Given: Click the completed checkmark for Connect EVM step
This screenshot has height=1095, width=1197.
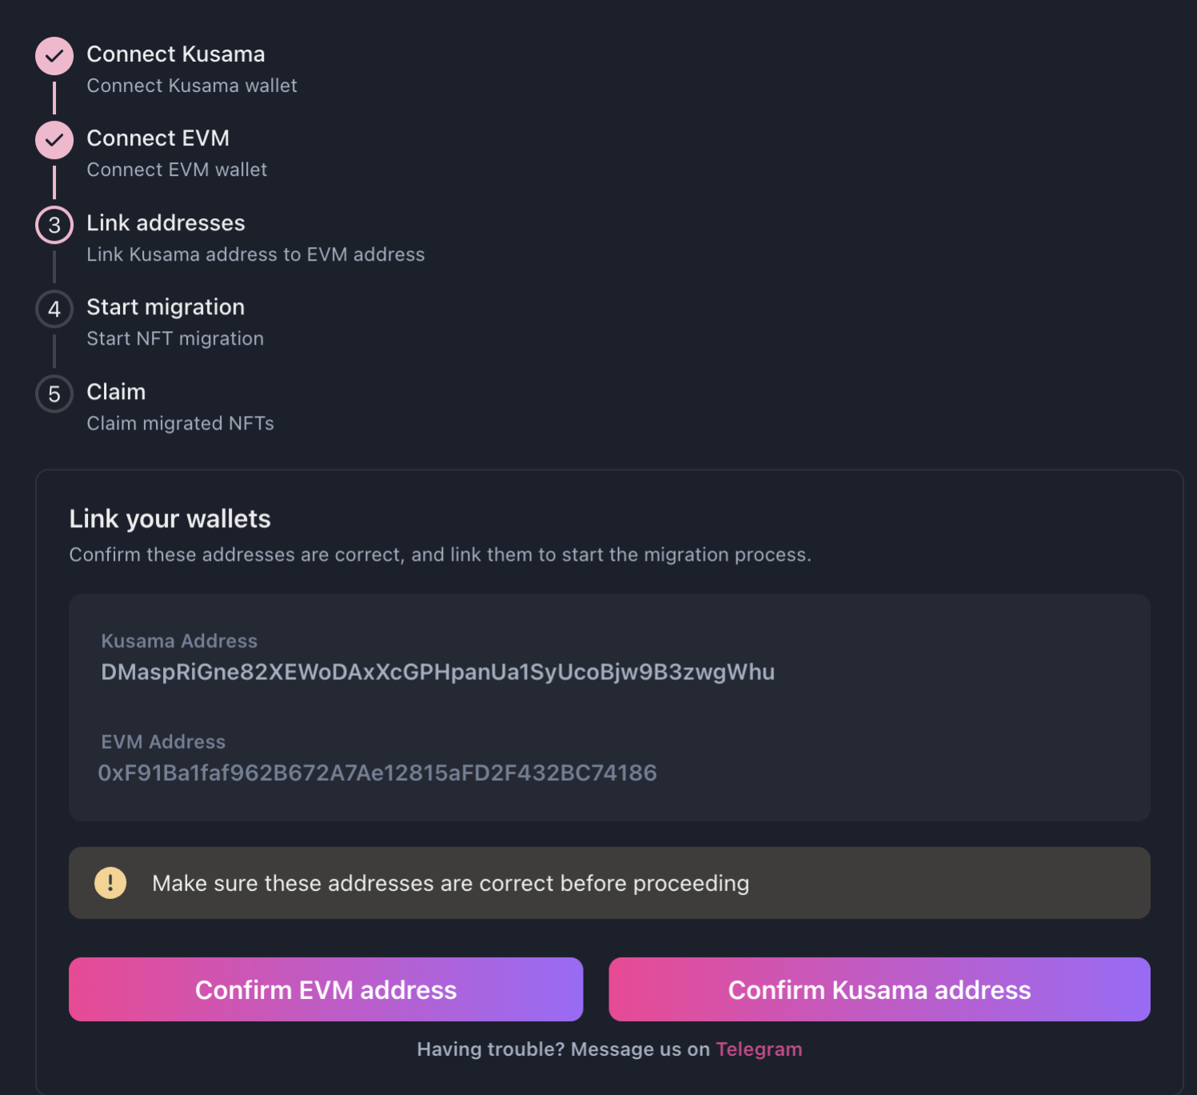Looking at the screenshot, I should pos(53,140).
